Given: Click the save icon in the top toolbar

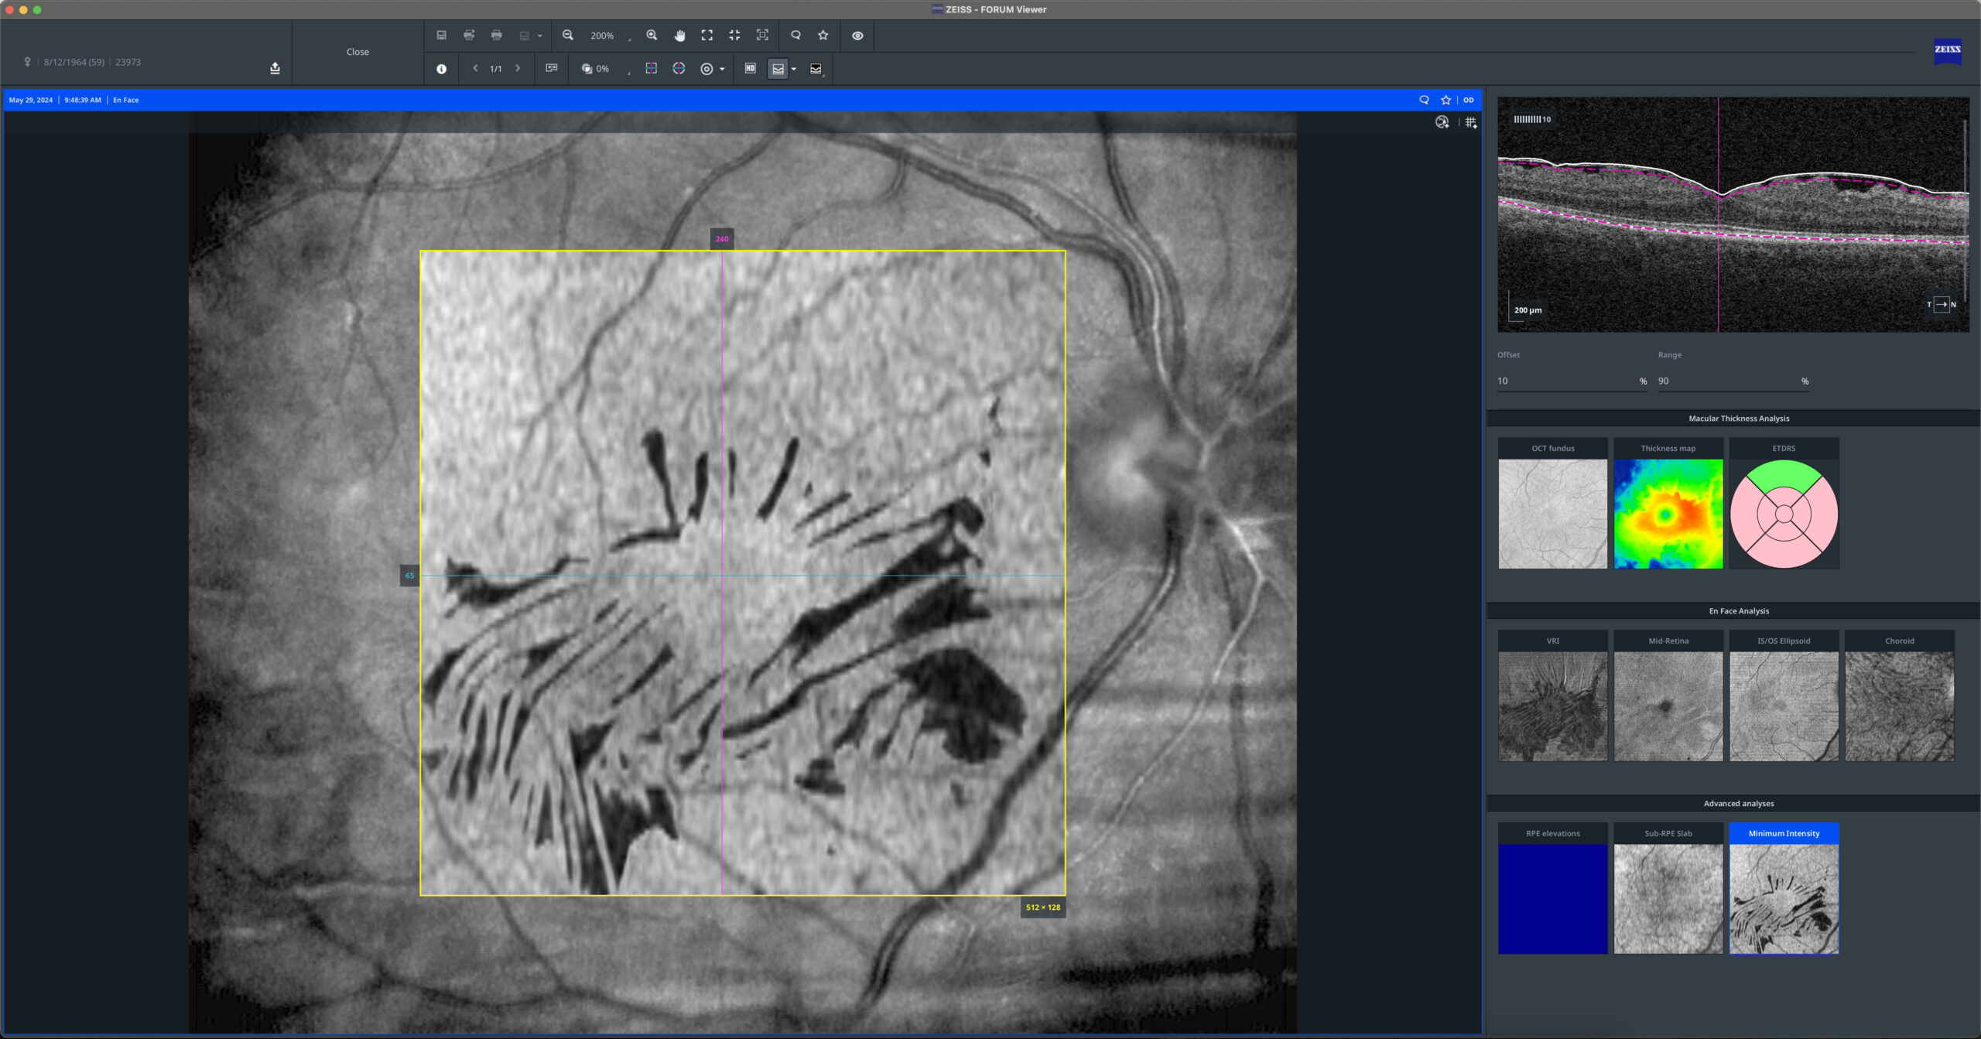Looking at the screenshot, I should click(441, 36).
